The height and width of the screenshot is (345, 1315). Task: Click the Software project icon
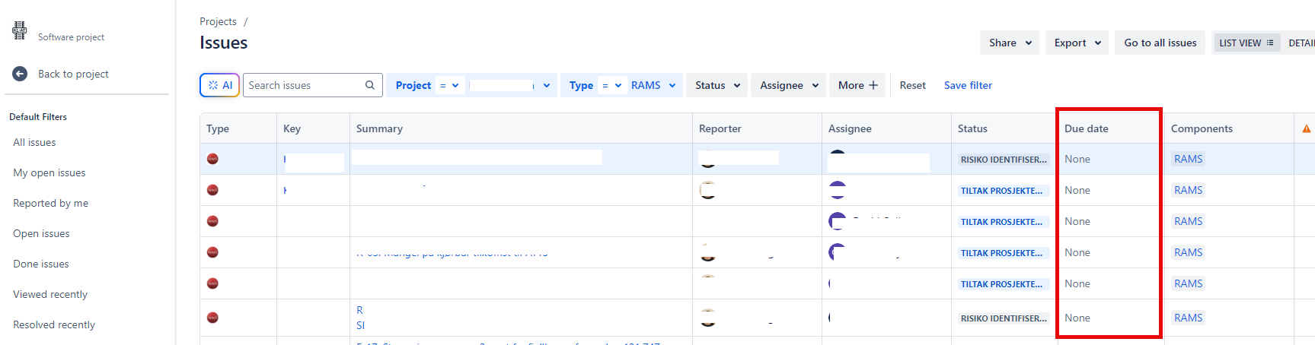(19, 30)
